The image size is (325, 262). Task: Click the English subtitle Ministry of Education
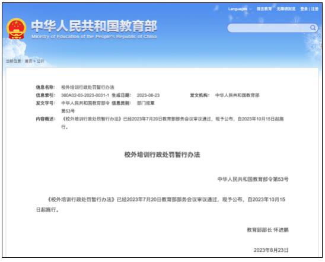(x=94, y=37)
